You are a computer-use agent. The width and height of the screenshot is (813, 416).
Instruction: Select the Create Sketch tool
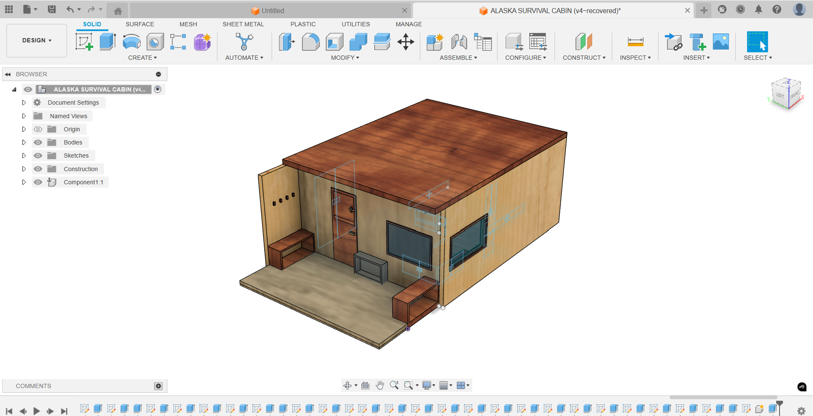[84, 42]
